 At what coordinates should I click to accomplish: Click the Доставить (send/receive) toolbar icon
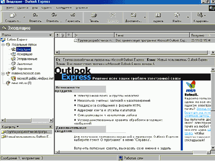point(134,17)
